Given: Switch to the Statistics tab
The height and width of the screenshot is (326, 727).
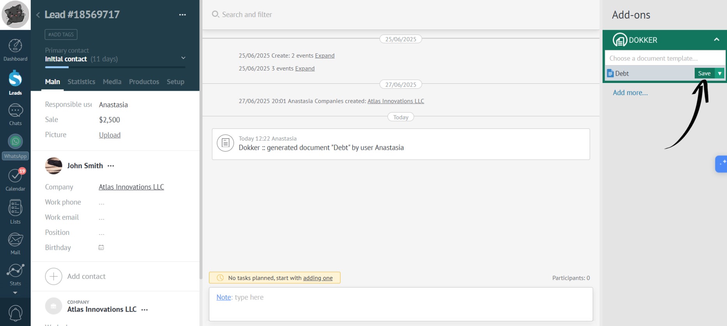Looking at the screenshot, I should 81,82.
